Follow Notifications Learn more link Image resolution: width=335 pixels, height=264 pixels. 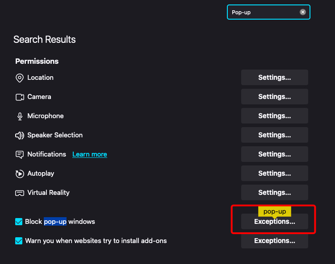click(x=90, y=154)
